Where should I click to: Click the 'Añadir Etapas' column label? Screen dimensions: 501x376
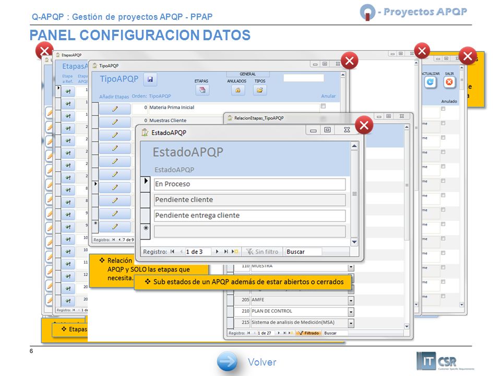114,97
